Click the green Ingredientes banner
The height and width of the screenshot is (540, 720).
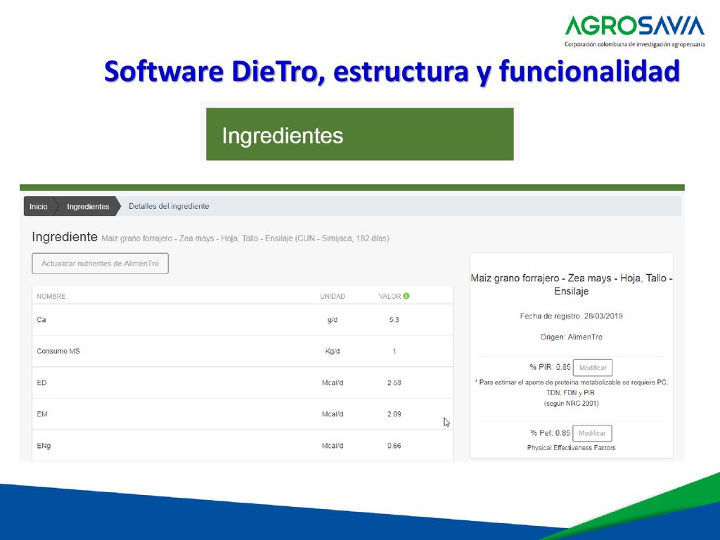(x=359, y=134)
